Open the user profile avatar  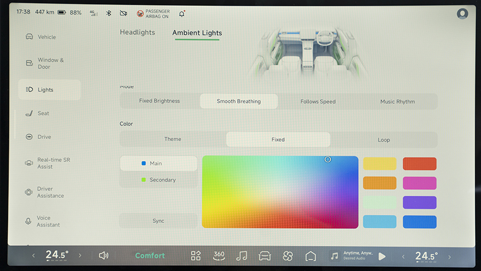462,14
